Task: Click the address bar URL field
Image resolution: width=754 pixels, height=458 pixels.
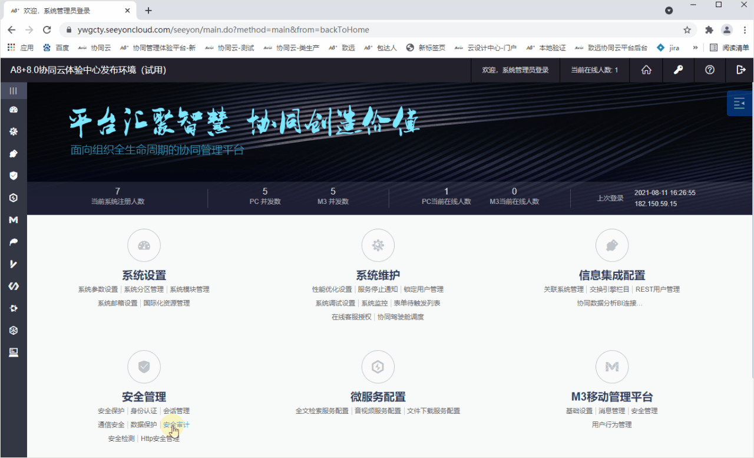Action: 377,29
